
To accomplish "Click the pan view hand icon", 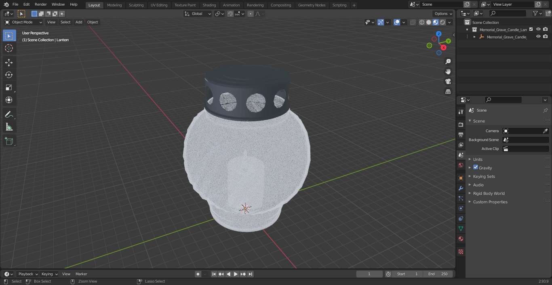I will click(x=448, y=72).
